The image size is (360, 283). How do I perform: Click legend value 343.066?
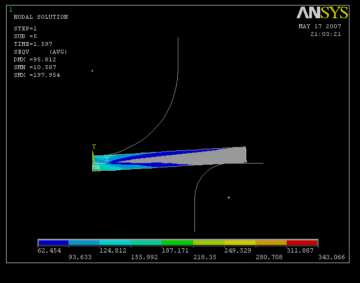(331, 257)
